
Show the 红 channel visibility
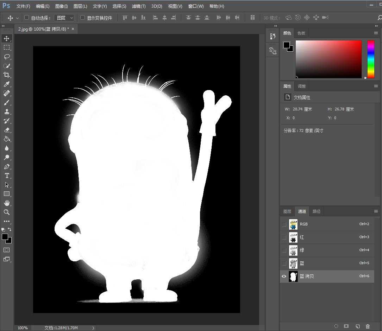tap(284, 237)
